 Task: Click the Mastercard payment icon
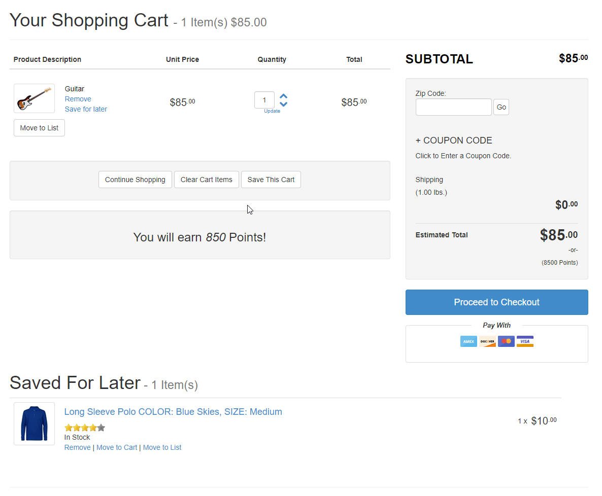(506, 341)
